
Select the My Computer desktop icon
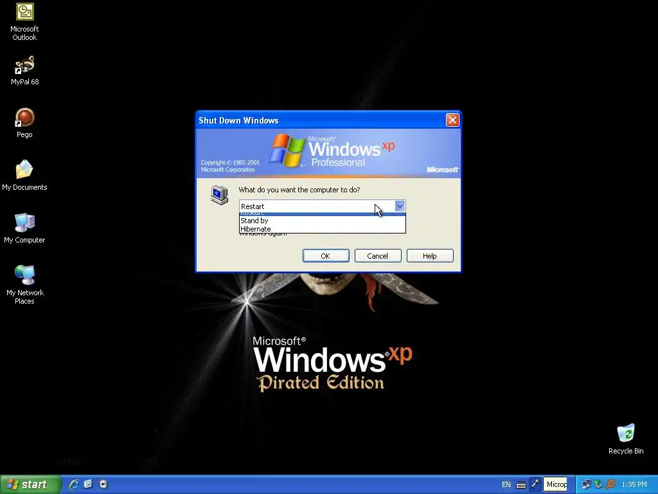[x=24, y=228]
